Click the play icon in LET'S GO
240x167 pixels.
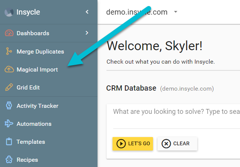click(x=121, y=144)
